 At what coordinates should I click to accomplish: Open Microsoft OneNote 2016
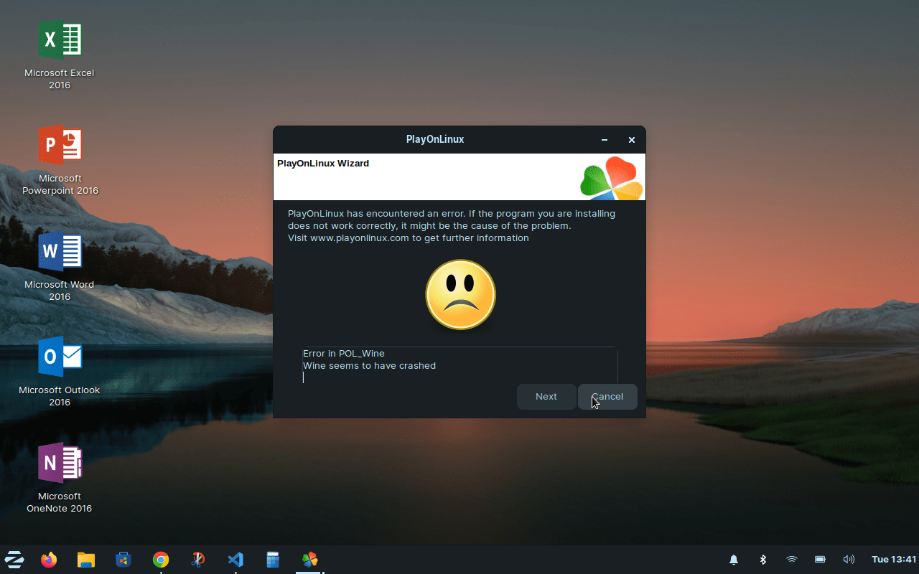60,463
